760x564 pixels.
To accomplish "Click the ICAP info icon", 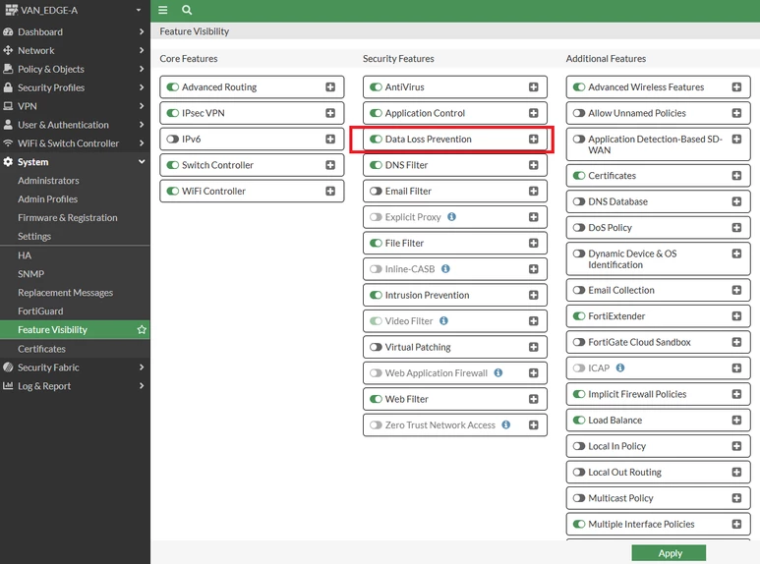I will (620, 367).
